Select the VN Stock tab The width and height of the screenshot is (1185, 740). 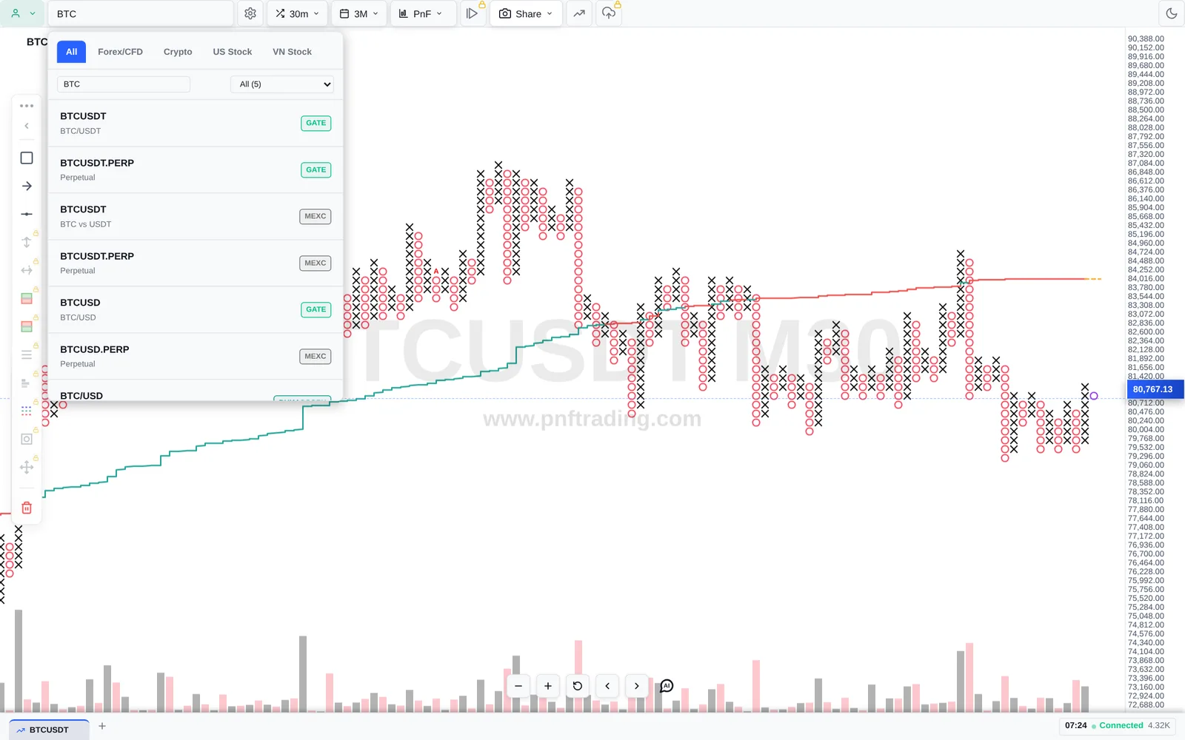point(292,52)
